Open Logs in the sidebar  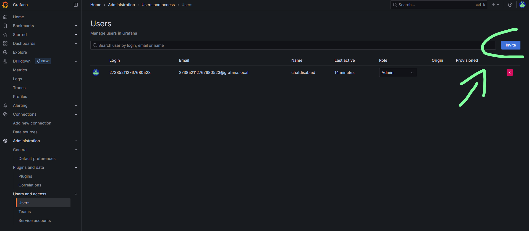[17, 79]
